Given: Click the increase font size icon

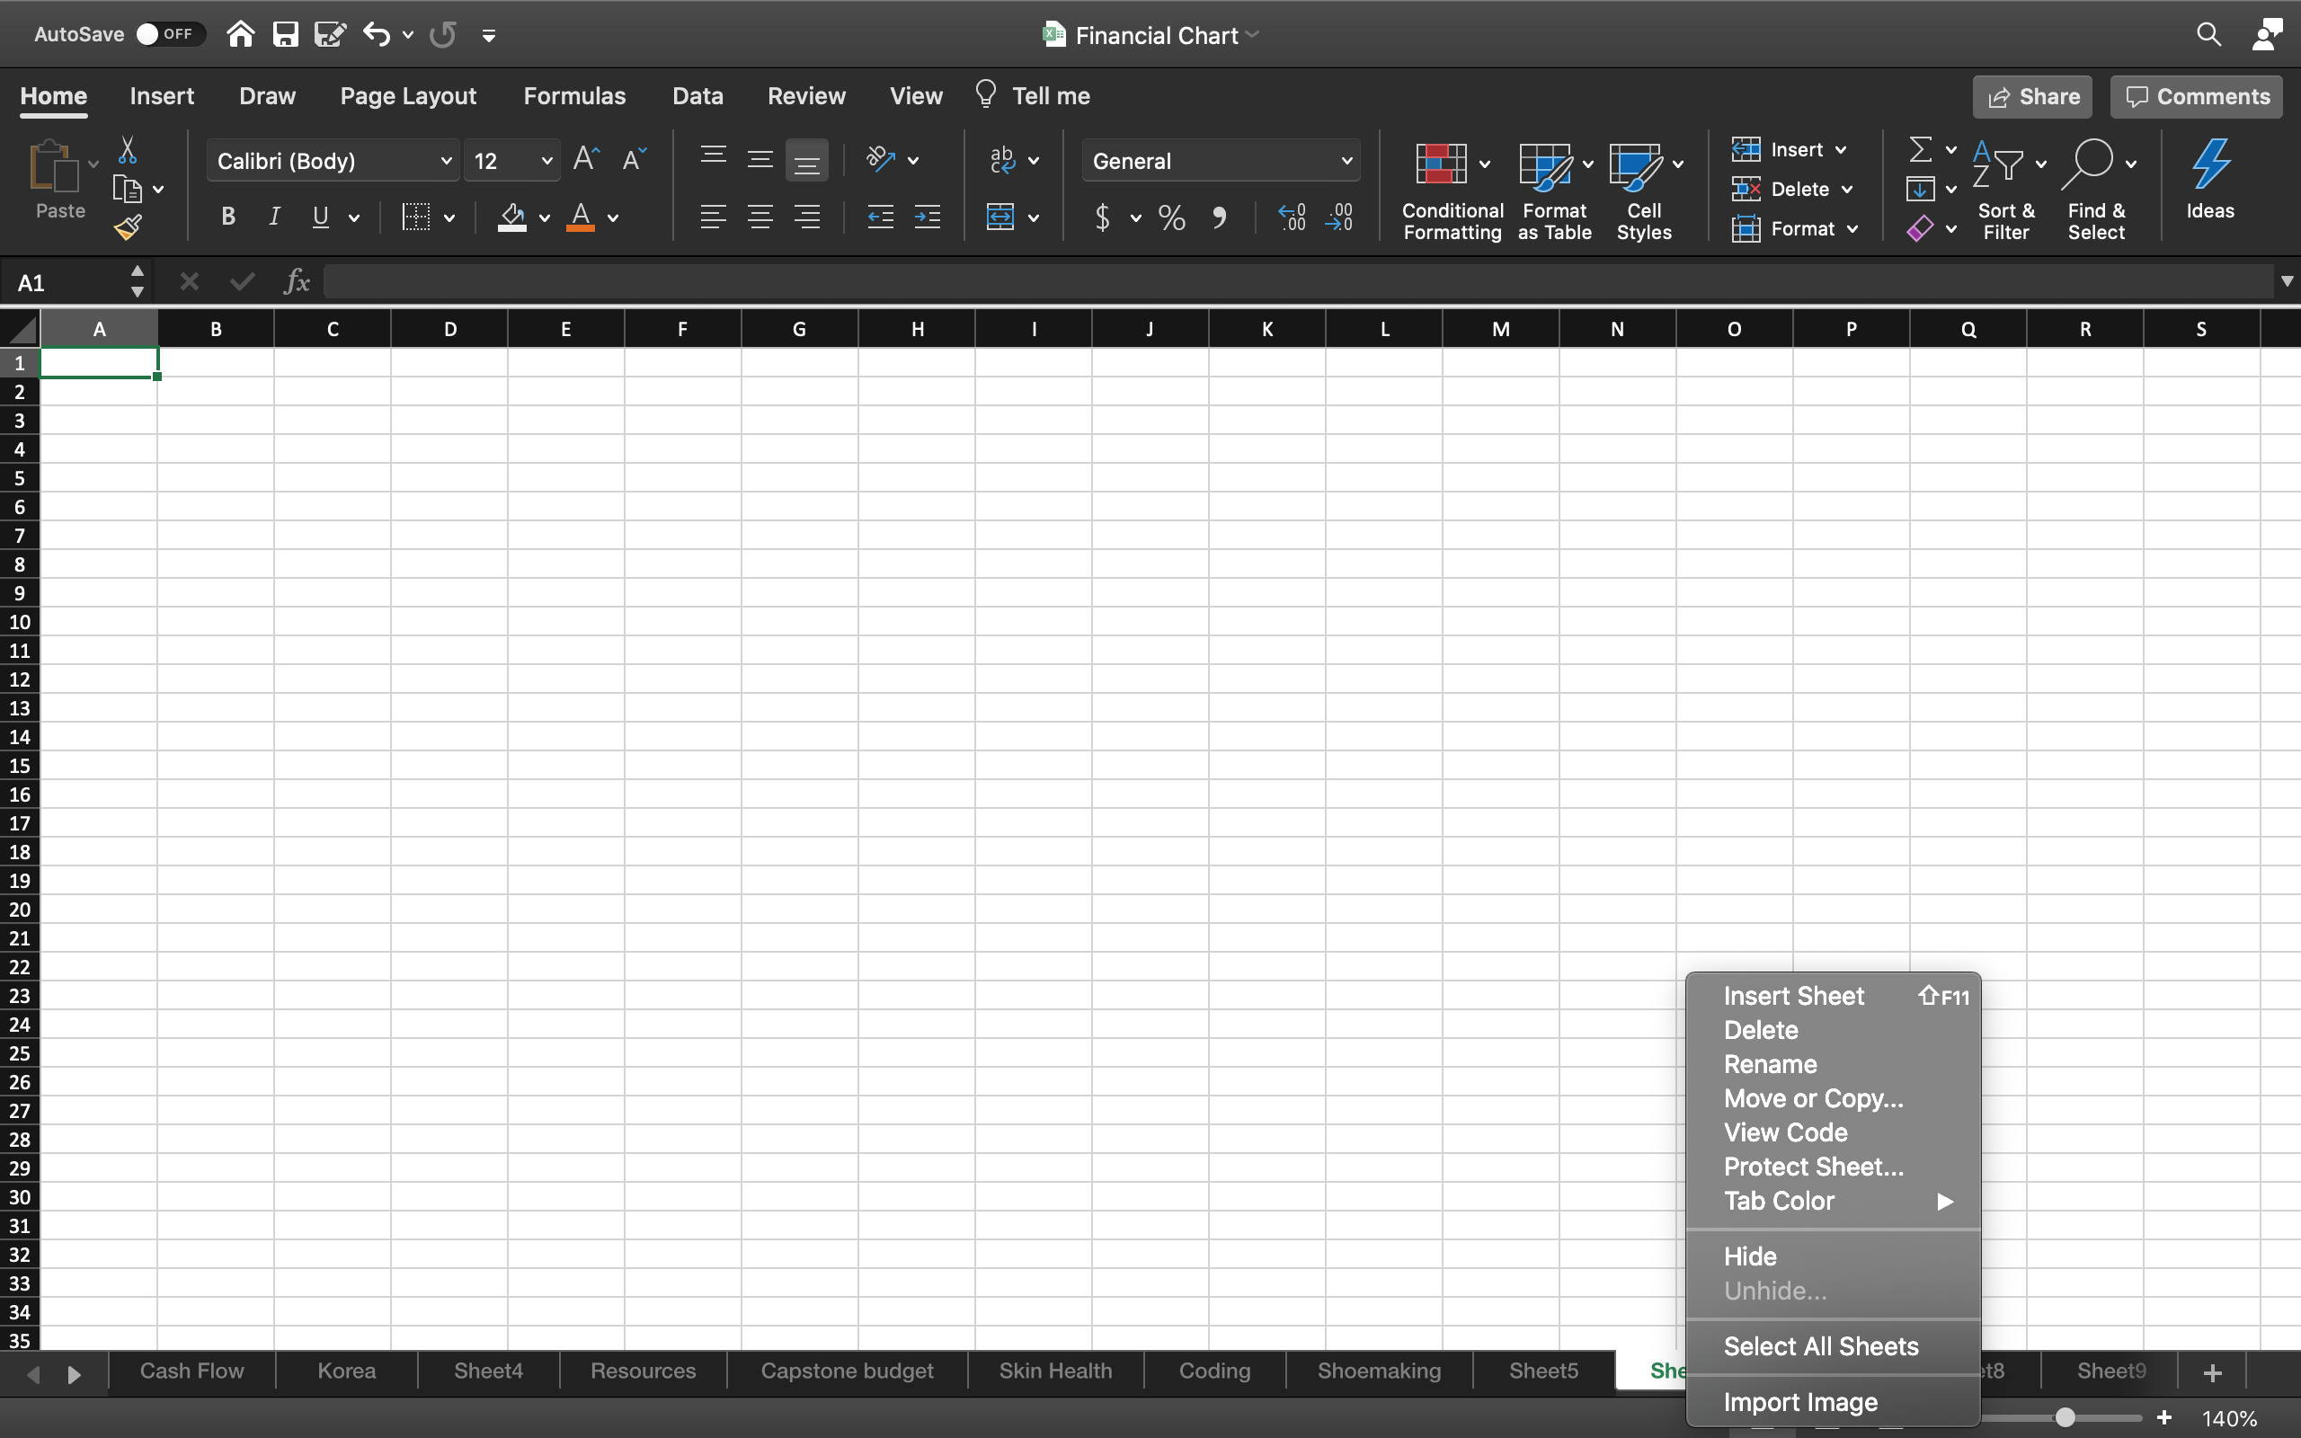Looking at the screenshot, I should 587,159.
